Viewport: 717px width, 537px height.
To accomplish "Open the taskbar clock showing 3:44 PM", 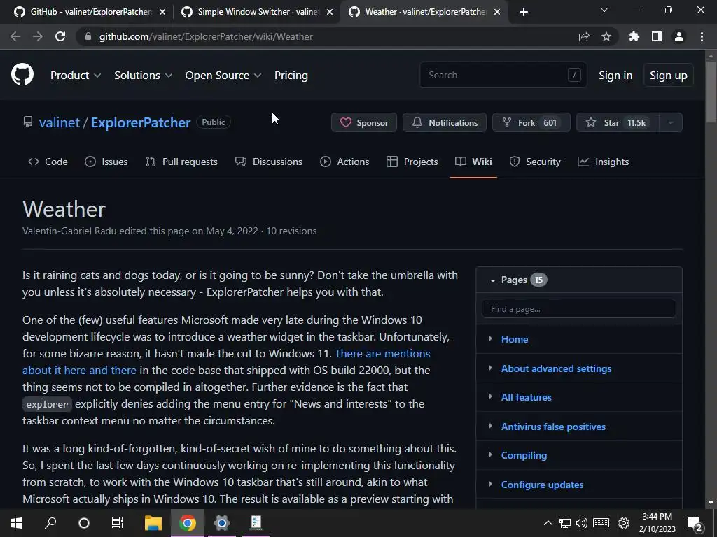I will coord(657,523).
